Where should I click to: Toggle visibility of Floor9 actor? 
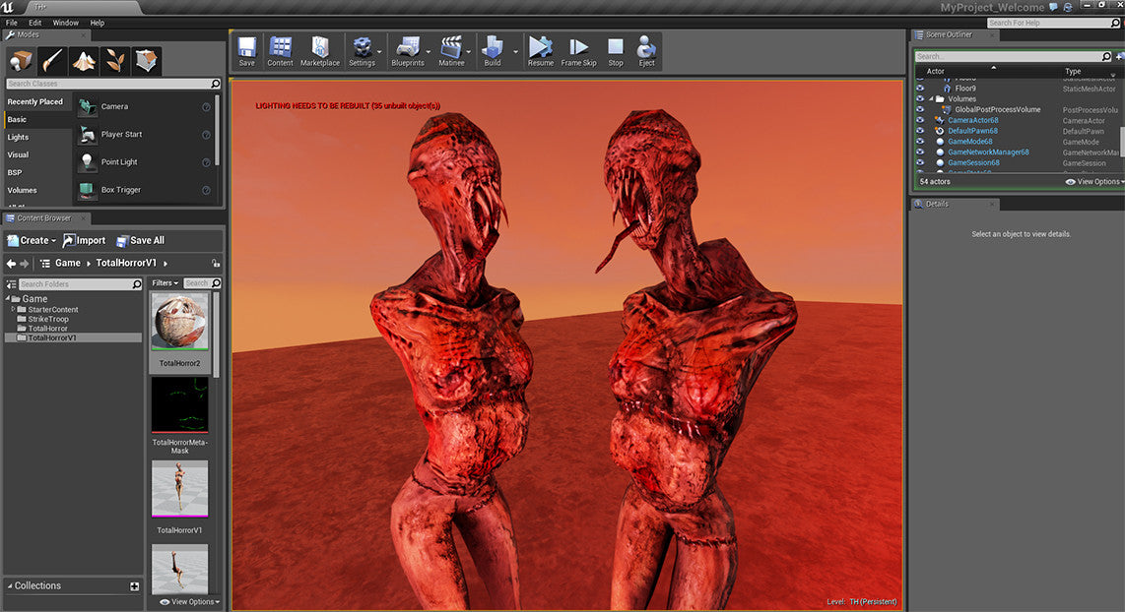point(920,89)
